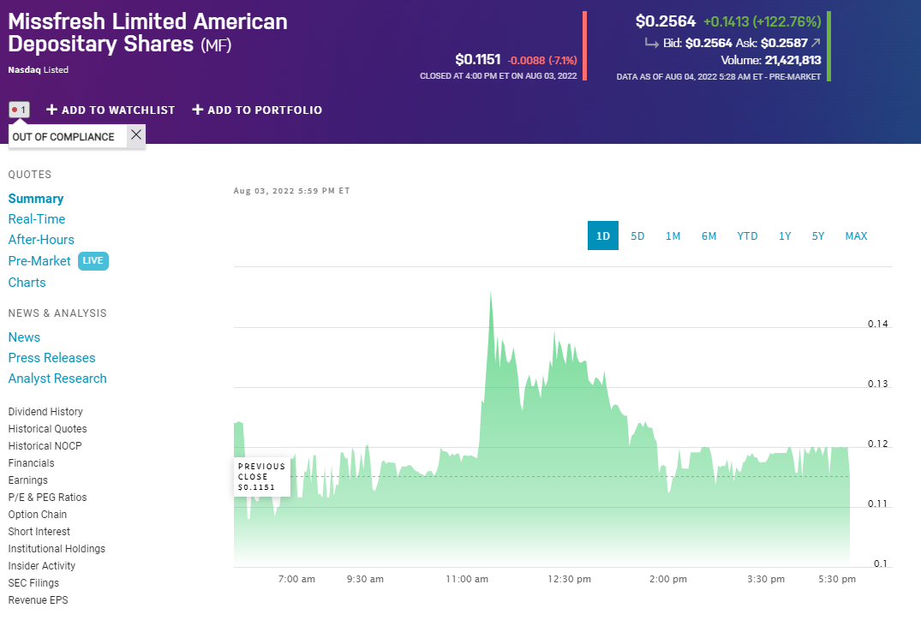The image size is (921, 620).
Task: View Real-Time quotes
Action: coord(36,218)
